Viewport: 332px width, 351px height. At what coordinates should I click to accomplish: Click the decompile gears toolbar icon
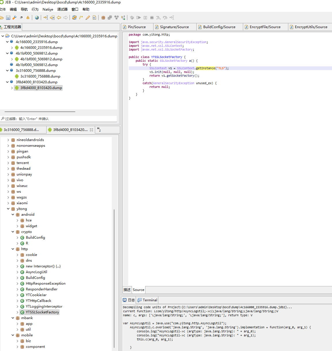(74, 18)
